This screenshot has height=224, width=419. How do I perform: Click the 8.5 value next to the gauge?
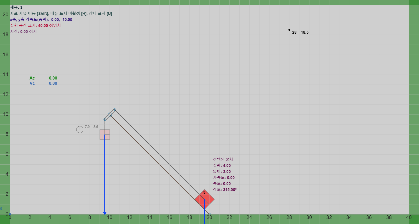96,127
